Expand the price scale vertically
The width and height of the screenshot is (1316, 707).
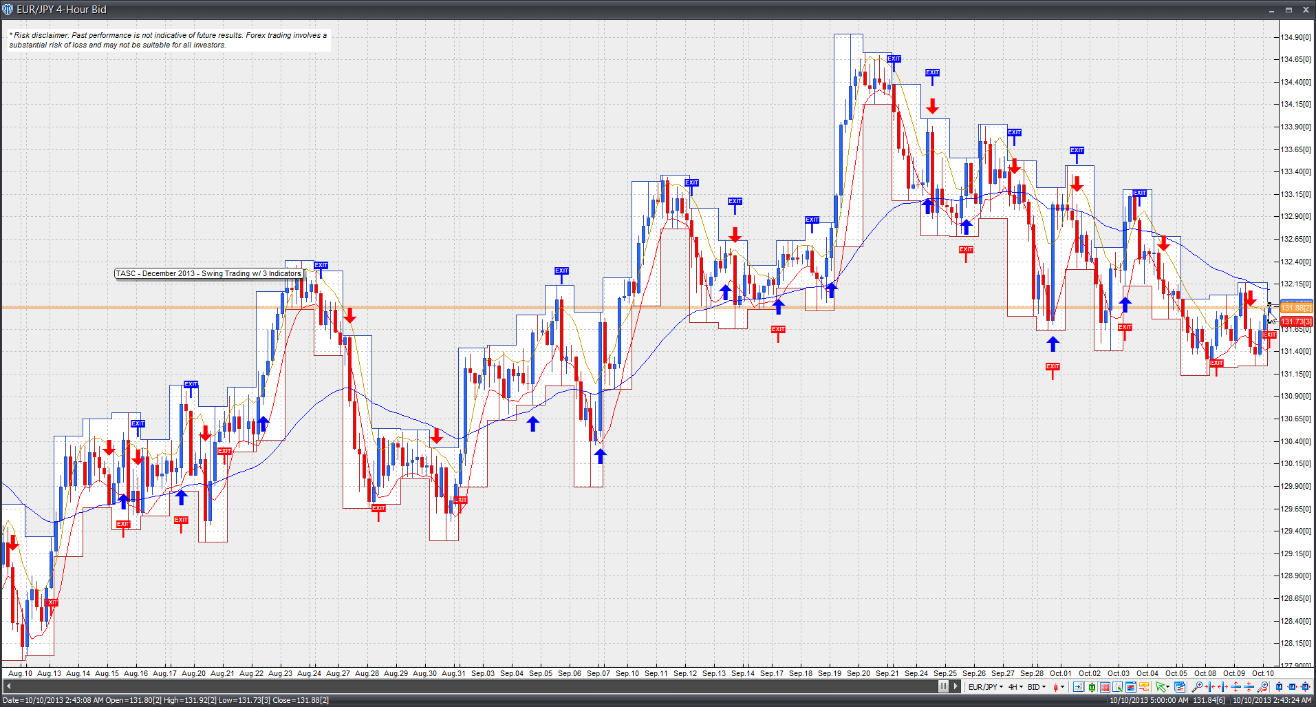1236,687
